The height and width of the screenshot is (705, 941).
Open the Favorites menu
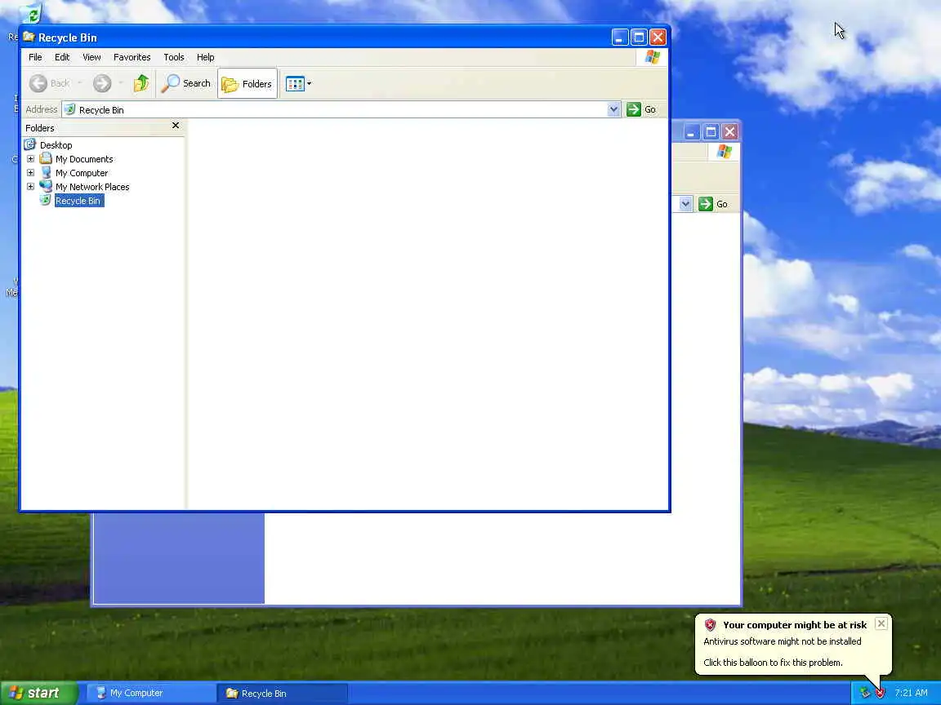pyautogui.click(x=132, y=57)
